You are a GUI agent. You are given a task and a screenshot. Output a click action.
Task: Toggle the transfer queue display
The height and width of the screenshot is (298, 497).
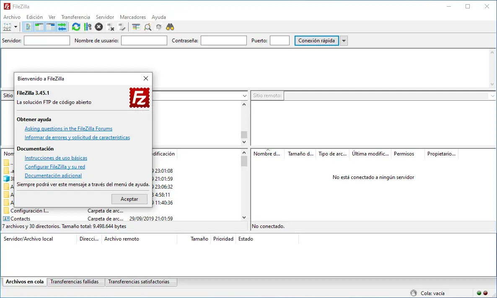tap(62, 27)
